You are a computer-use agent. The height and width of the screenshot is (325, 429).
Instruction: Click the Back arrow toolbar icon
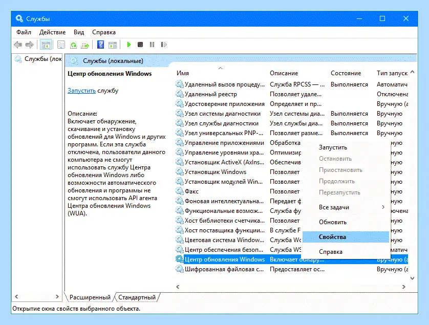18,45
